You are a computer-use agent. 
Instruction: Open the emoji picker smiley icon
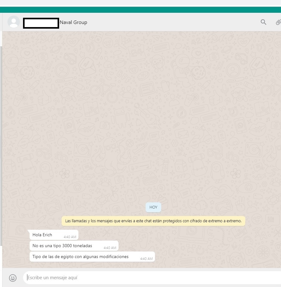[x=13, y=278]
